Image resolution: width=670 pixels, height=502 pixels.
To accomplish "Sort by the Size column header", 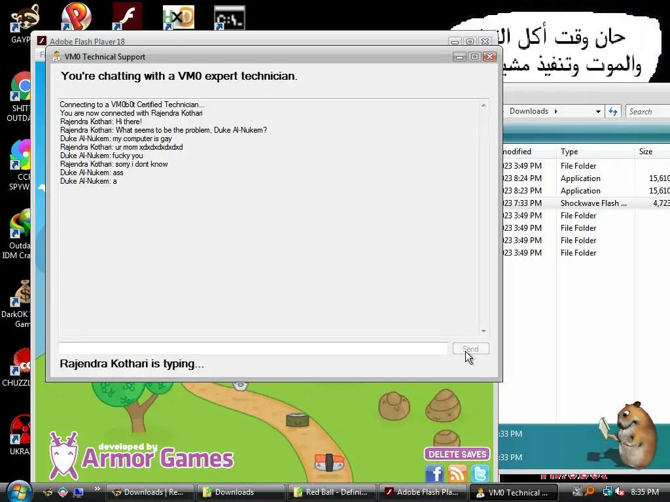I will (652, 152).
